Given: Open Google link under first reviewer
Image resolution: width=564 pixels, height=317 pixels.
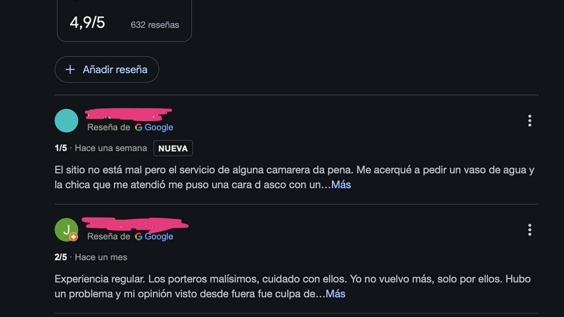Looking at the screenshot, I should [159, 127].
